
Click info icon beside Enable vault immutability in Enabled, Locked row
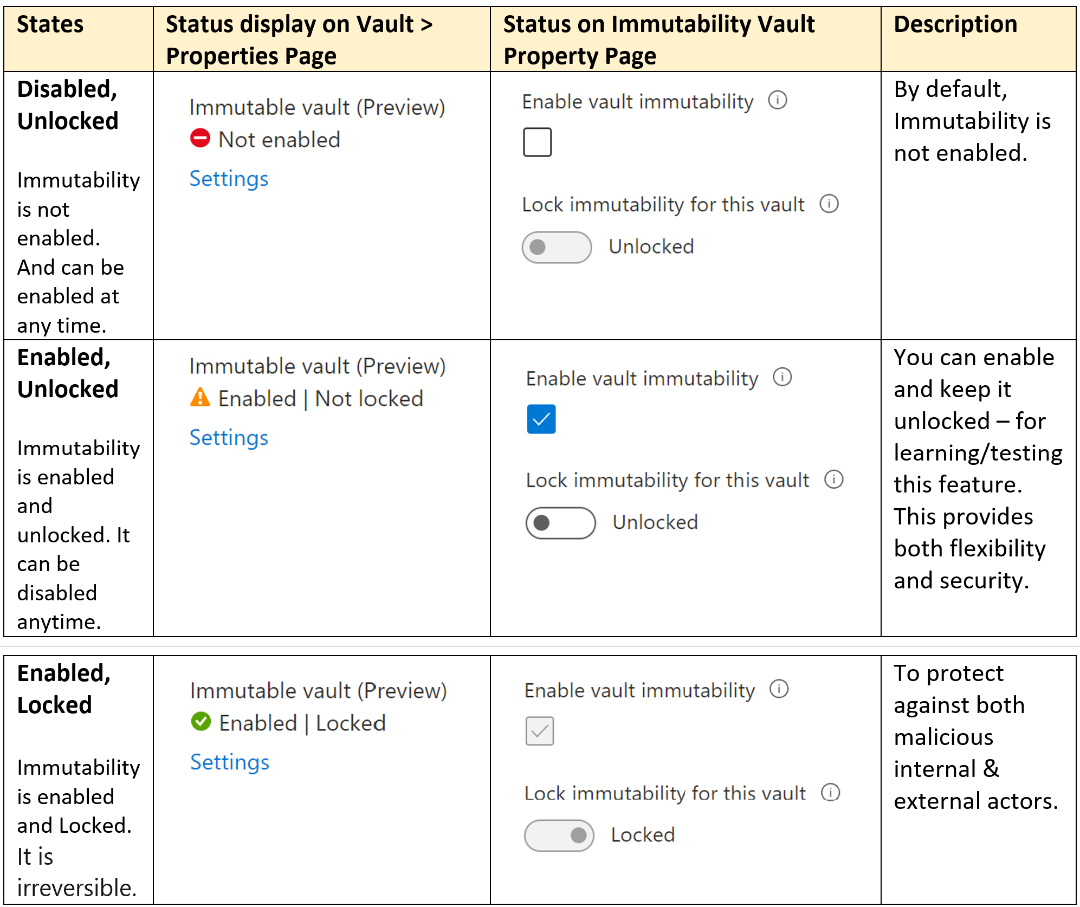(779, 689)
